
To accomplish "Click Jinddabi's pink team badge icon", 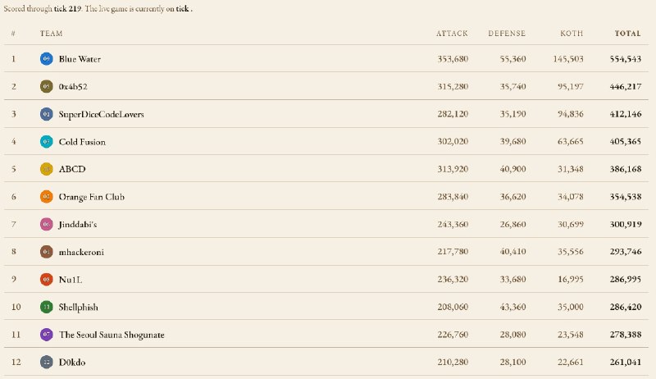I will 47,224.
